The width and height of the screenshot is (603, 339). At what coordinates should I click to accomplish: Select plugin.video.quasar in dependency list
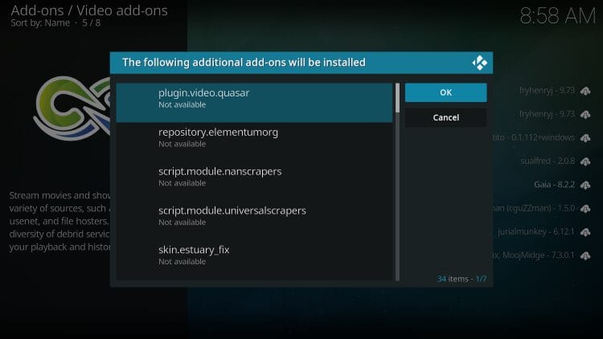(254, 103)
